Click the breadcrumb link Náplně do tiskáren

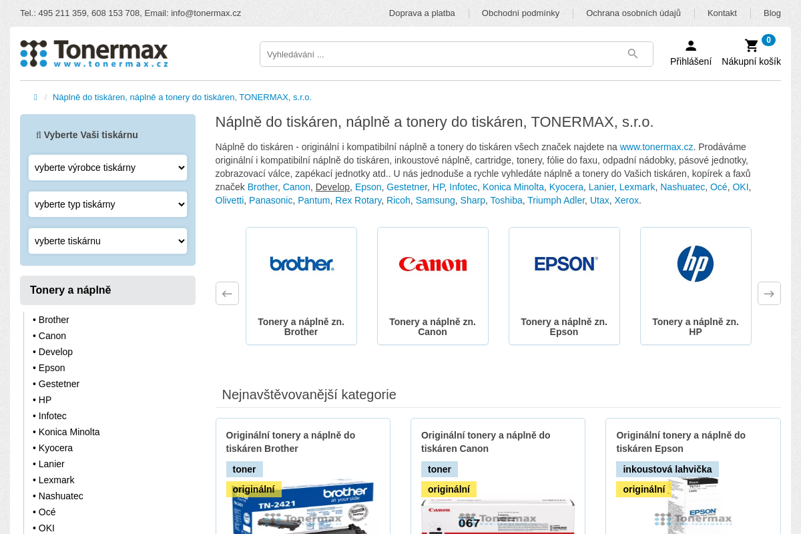point(182,97)
